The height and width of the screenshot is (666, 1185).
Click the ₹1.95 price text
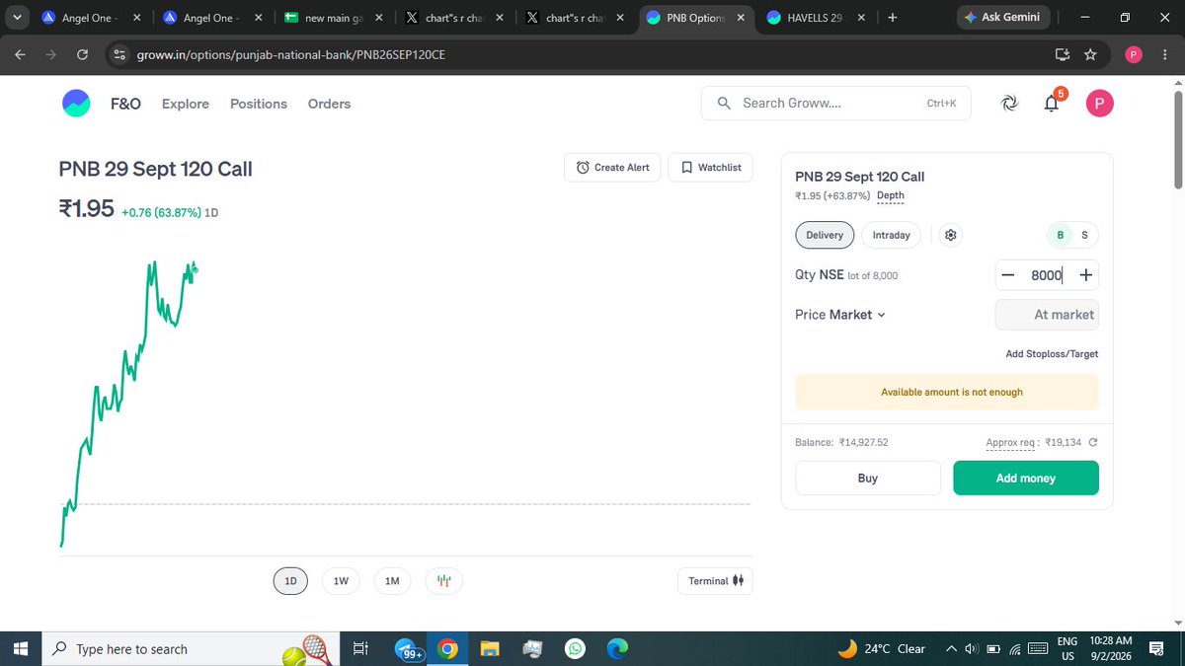tap(87, 208)
